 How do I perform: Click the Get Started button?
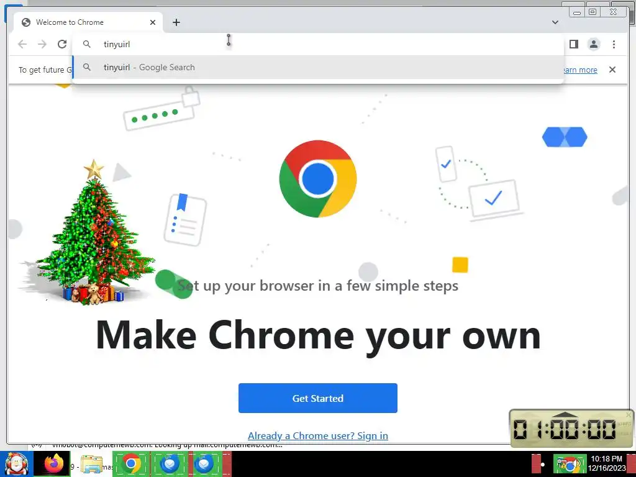318,398
